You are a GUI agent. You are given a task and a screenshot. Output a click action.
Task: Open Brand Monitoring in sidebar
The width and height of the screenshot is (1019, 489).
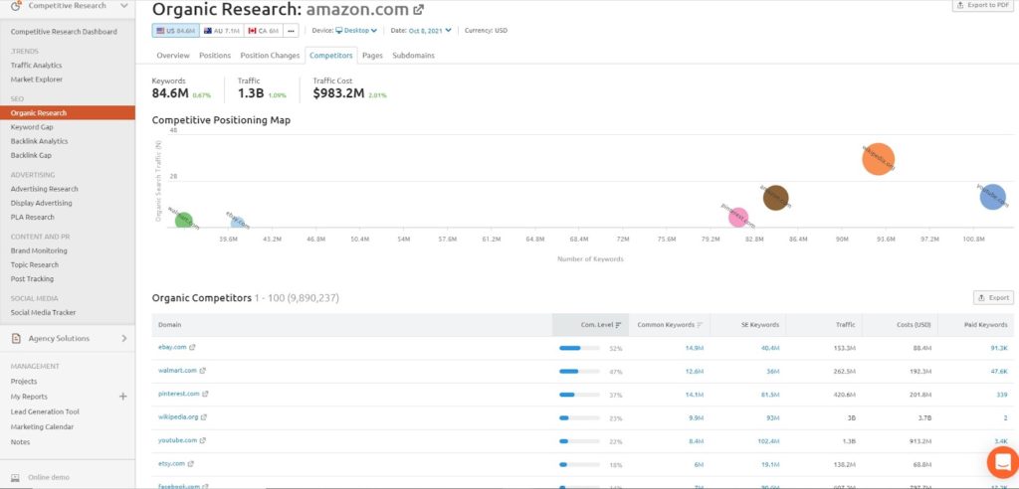[39, 250]
